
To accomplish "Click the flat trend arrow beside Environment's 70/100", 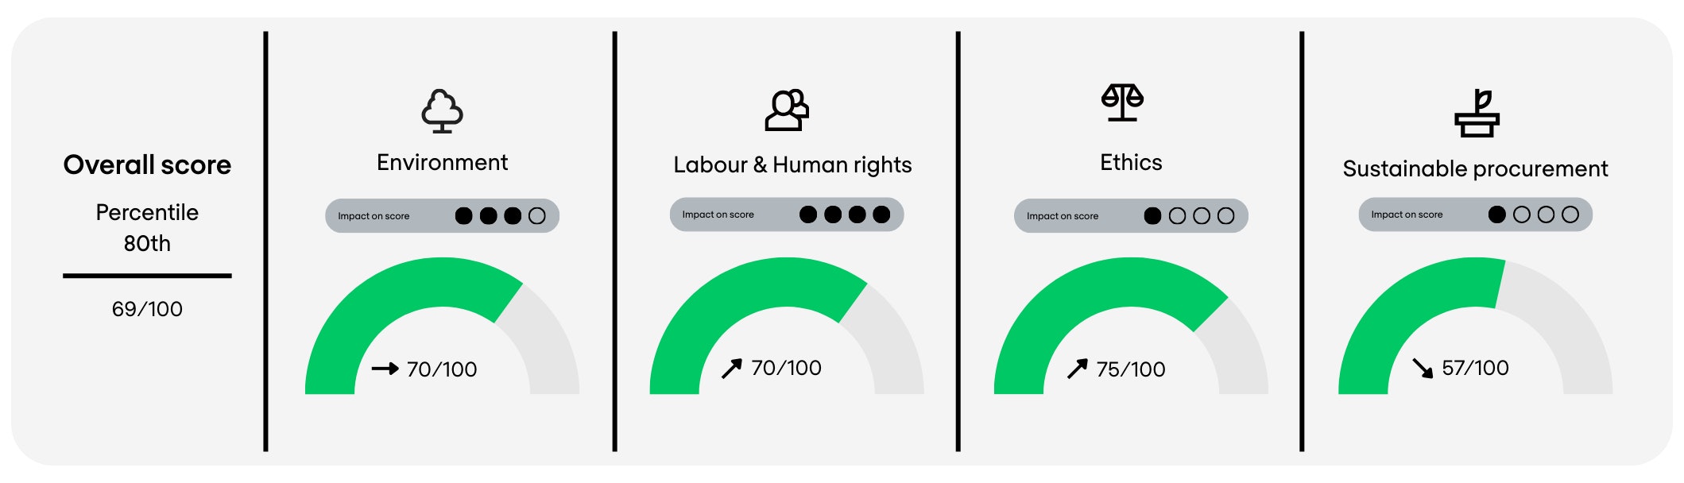I will pyautogui.click(x=385, y=369).
